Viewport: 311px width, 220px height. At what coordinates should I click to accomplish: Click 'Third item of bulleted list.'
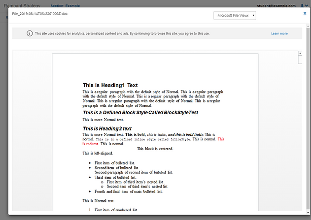[x=115, y=177]
